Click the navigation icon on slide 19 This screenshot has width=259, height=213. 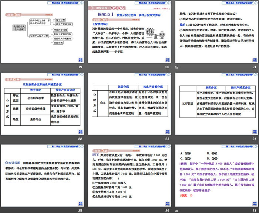tap(80, 60)
